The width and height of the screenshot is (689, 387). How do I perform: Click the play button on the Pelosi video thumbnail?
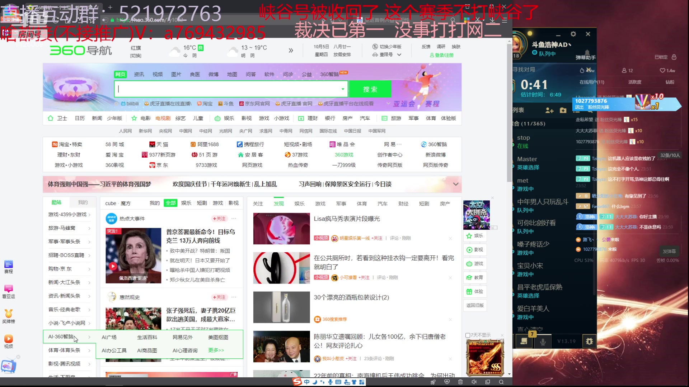[113, 266]
